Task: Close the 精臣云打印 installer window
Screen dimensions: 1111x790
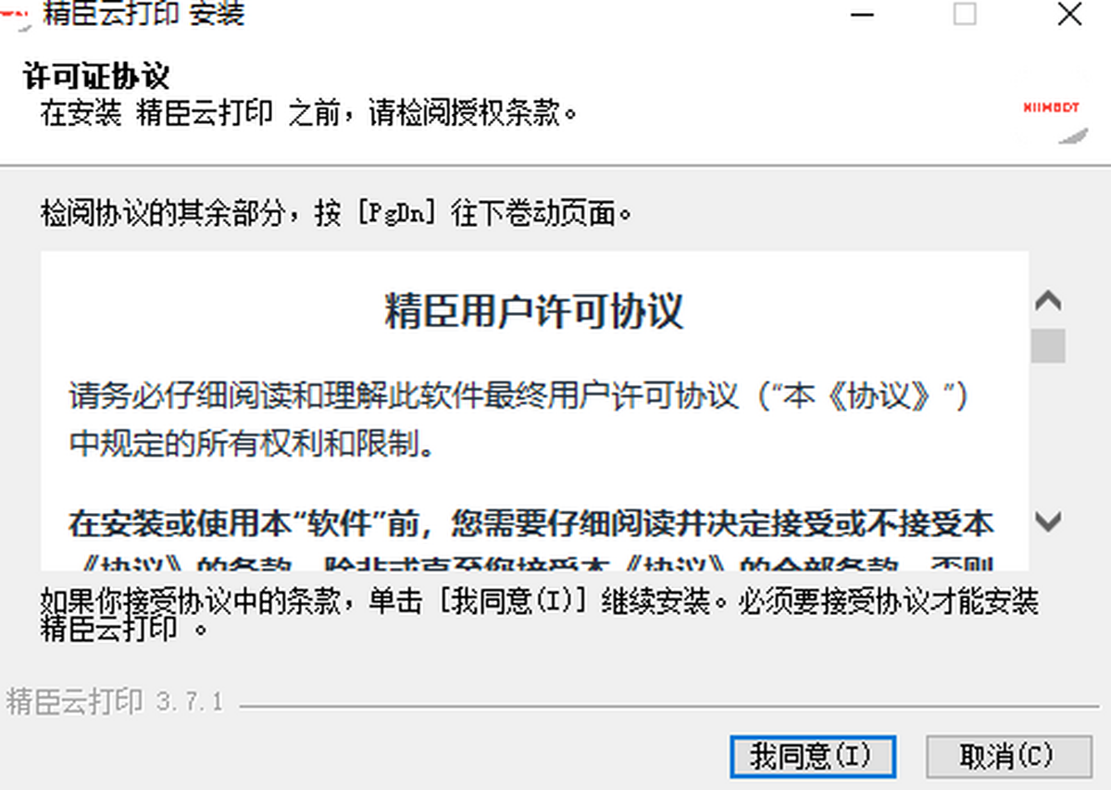Action: coord(1069,15)
